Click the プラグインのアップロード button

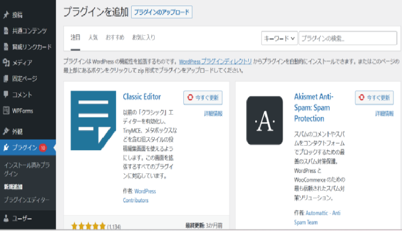tap(162, 12)
